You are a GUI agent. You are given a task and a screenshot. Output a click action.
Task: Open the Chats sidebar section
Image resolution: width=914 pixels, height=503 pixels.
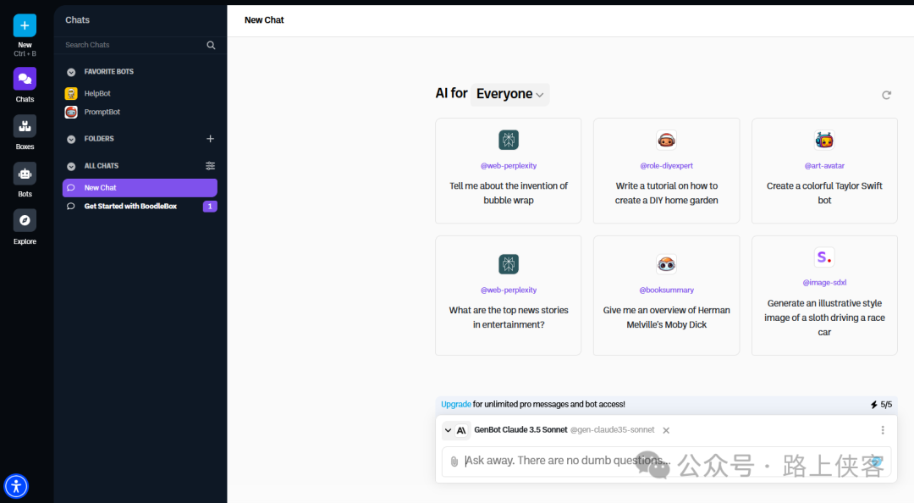click(x=25, y=79)
